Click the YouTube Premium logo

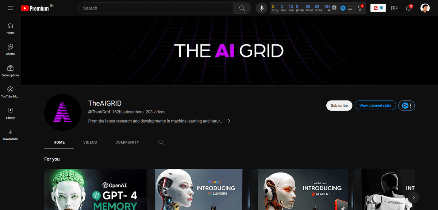(35, 8)
